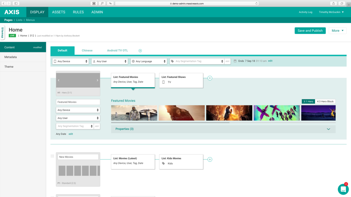Screen dimensions: 351x197
Task: Click the Save and Publish button
Action: 310,30
